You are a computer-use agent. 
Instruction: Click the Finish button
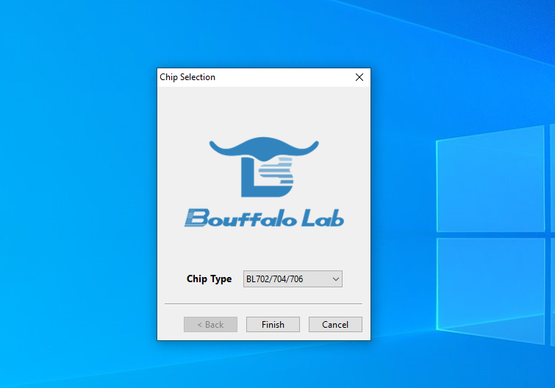(273, 324)
